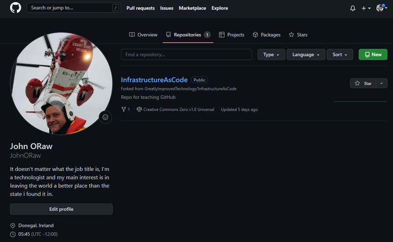Open GreatlyImprovedTechnology/InfrastructureAsCode source link
The image size is (393, 242).
click(x=190, y=89)
